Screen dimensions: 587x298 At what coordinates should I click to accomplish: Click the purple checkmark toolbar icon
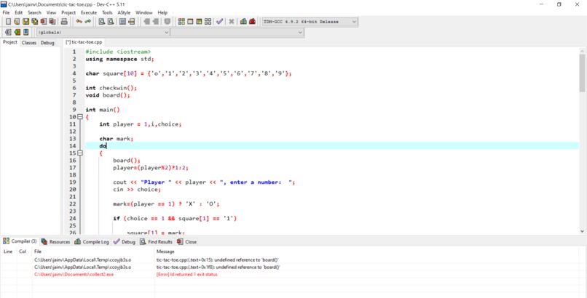coord(220,22)
